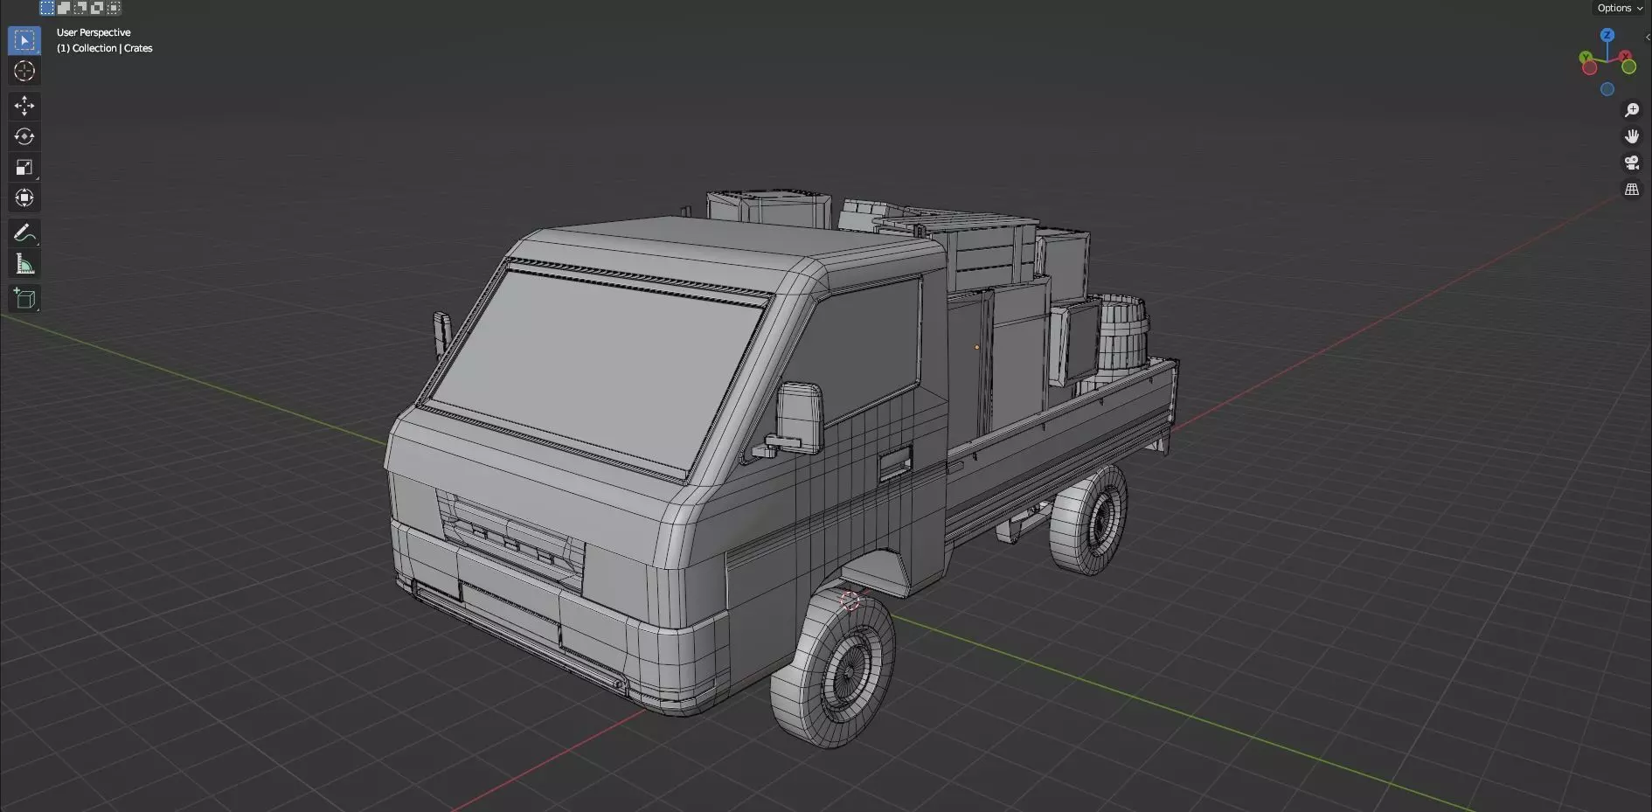Viewport: 1652px width, 812px height.
Task: Toggle the camera view button
Action: [x=1631, y=163]
